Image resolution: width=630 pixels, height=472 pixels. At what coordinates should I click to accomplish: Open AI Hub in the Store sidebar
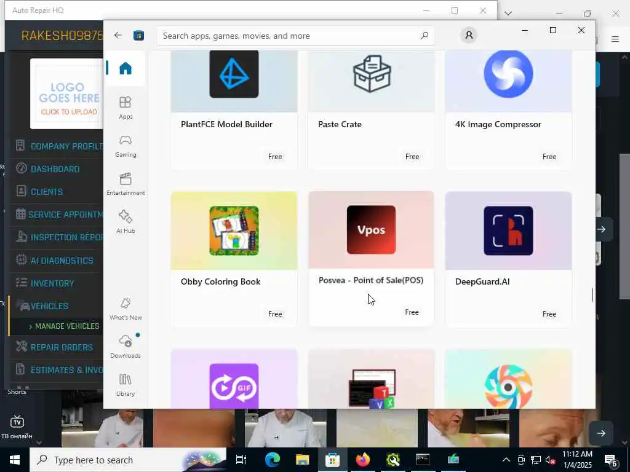coord(126,222)
